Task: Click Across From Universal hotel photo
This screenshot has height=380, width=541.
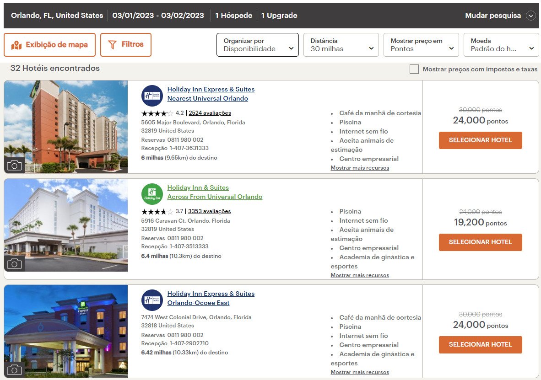Action: 65,225
